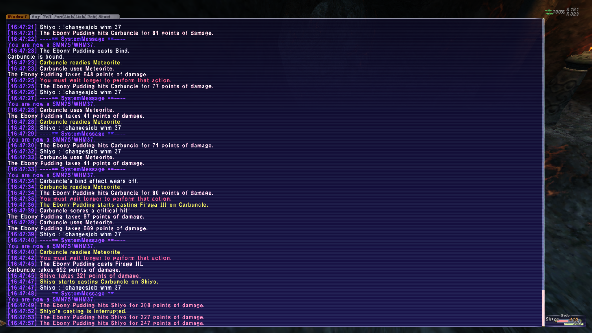Switch to the Say chat tab

pyautogui.click(x=35, y=17)
